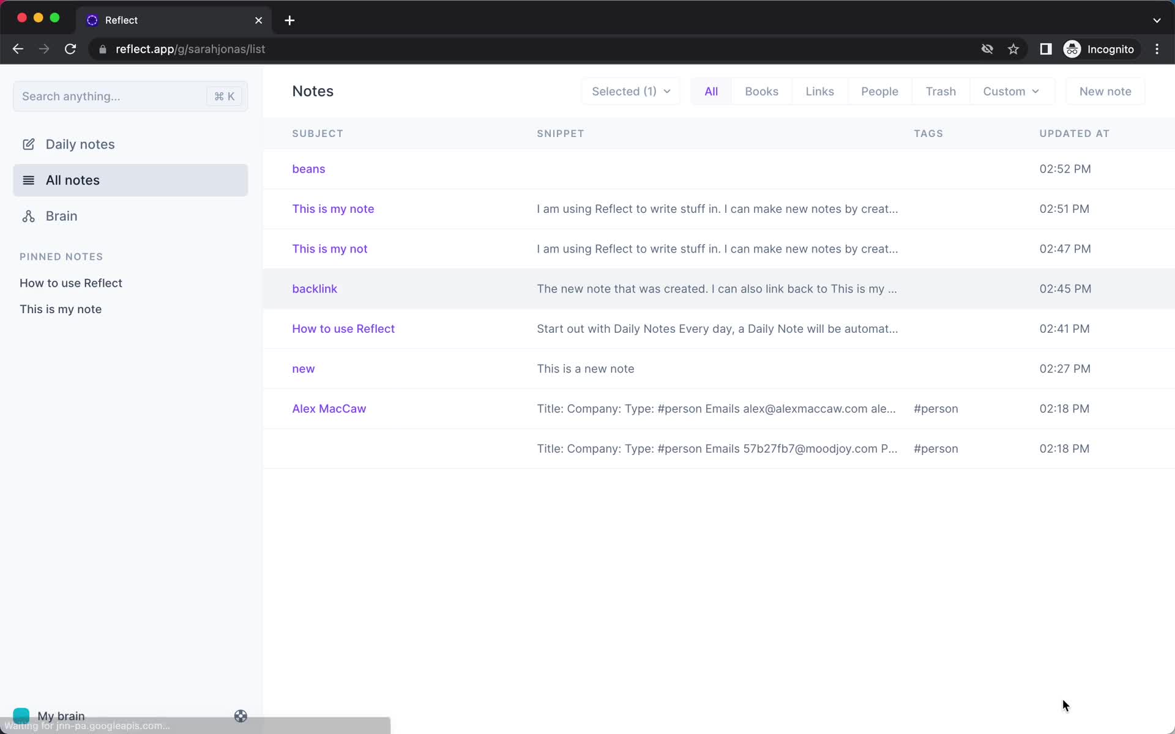
Task: Close the Reflect browser tab
Action: coord(259,20)
